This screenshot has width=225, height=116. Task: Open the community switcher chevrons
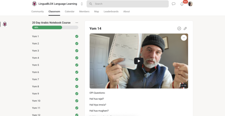tap(82, 4)
